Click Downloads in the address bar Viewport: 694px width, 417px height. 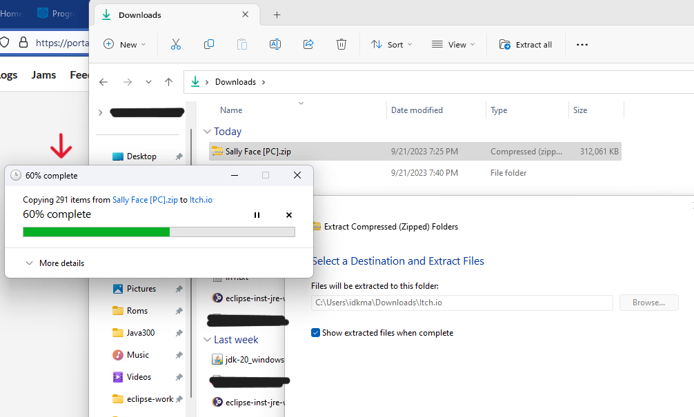pos(235,82)
